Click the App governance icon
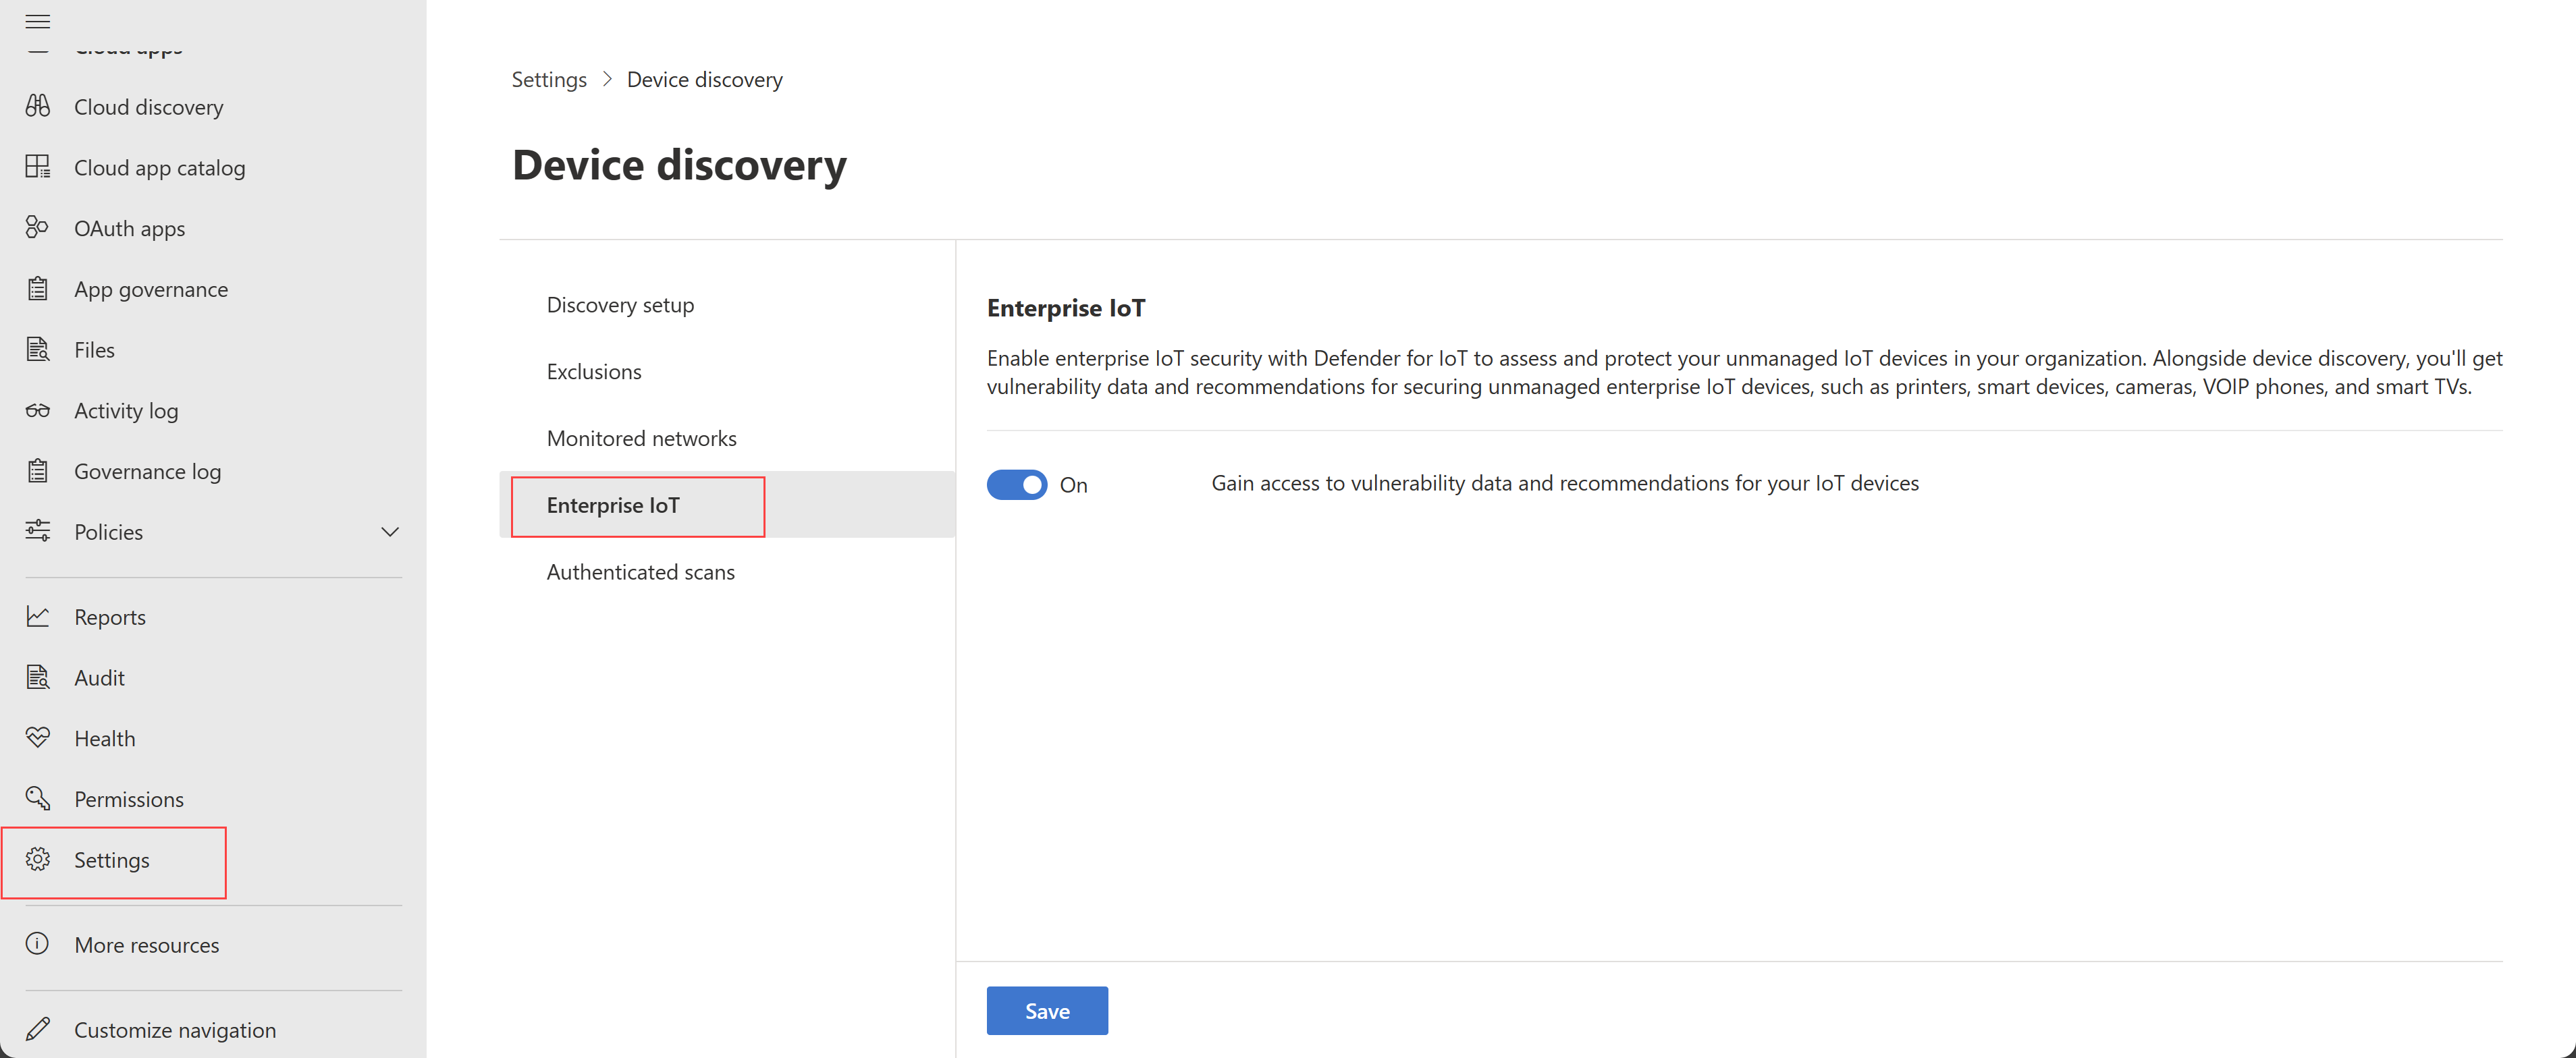 (41, 287)
